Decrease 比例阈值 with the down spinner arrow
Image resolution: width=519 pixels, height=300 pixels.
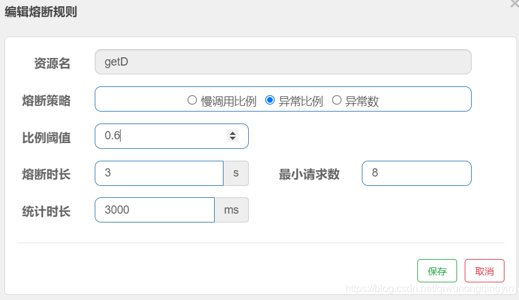(x=233, y=138)
